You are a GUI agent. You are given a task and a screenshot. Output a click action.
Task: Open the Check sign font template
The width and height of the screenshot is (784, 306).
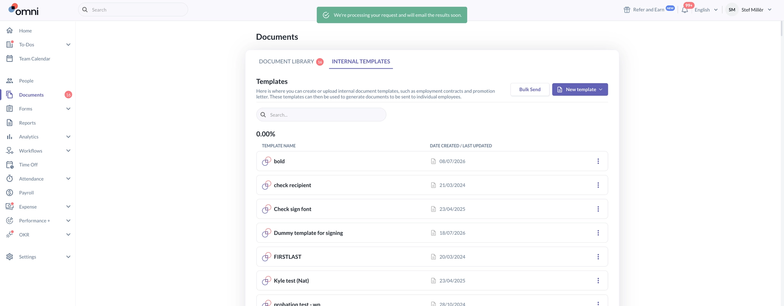[292, 209]
